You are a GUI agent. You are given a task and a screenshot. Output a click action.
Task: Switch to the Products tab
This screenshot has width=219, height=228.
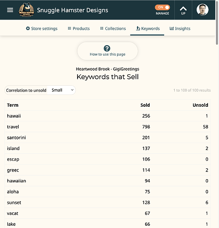tap(78, 28)
